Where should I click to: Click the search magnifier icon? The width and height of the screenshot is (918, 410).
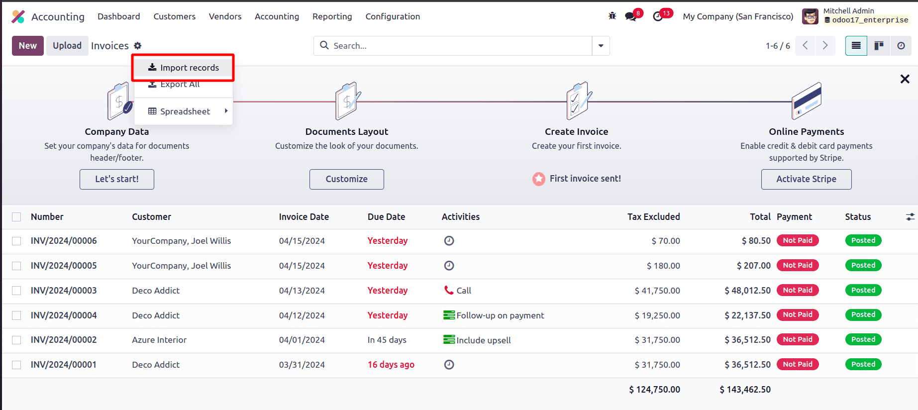324,45
